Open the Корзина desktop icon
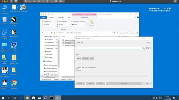 pos(4,21)
